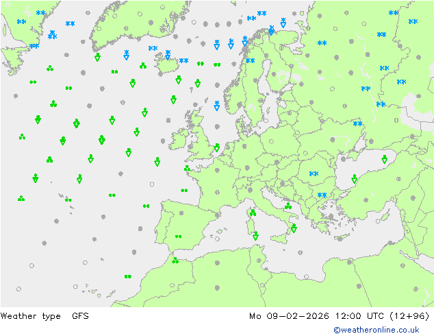This screenshot has width=434, height=336.
Task: Click the snow symbol over Bulgaria
Action: click(x=322, y=195)
